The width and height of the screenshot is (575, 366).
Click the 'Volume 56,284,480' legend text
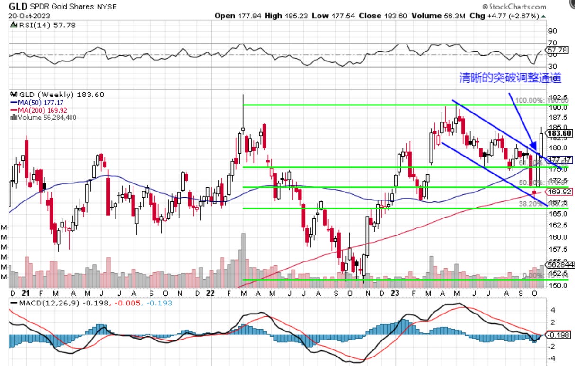[46, 117]
